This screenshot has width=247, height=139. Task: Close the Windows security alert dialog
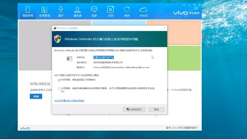164,28
